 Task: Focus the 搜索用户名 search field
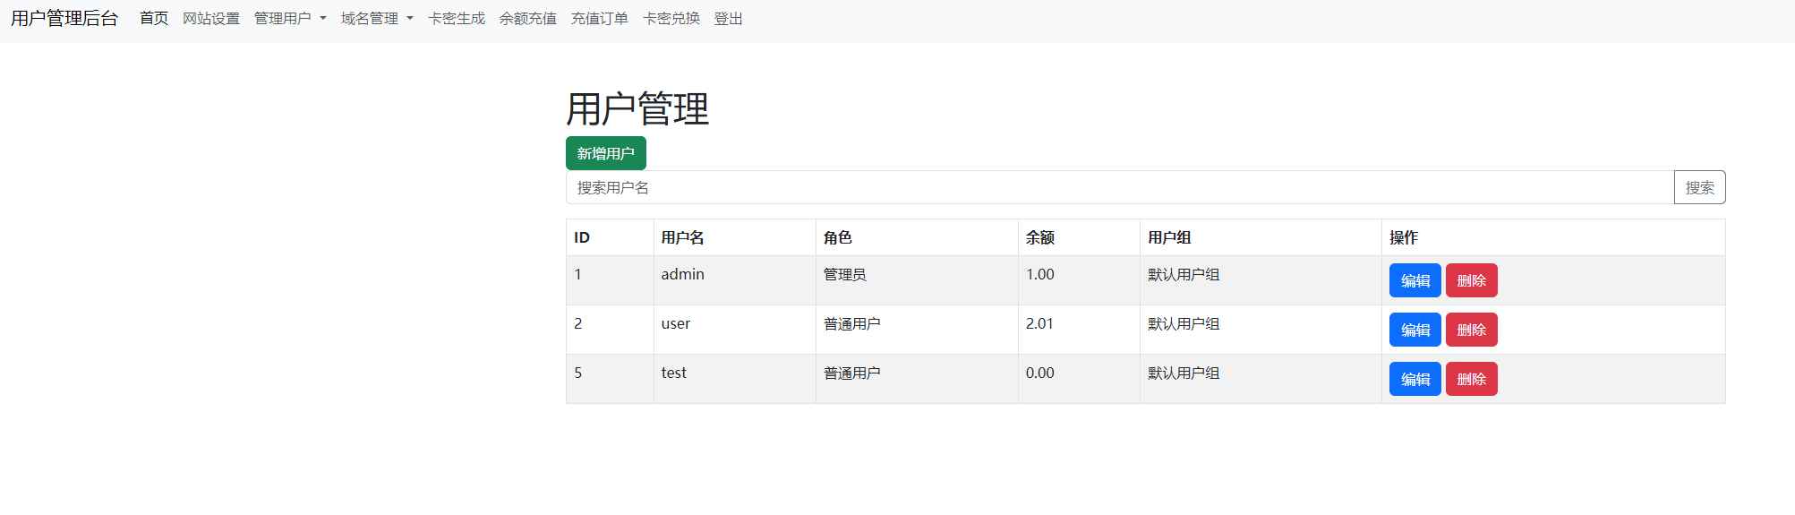click(1119, 187)
